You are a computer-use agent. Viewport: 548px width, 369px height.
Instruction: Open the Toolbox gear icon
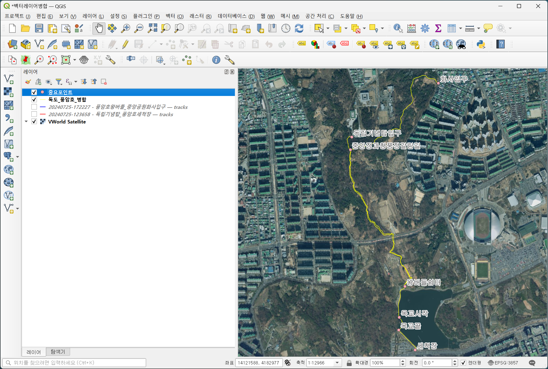point(425,28)
